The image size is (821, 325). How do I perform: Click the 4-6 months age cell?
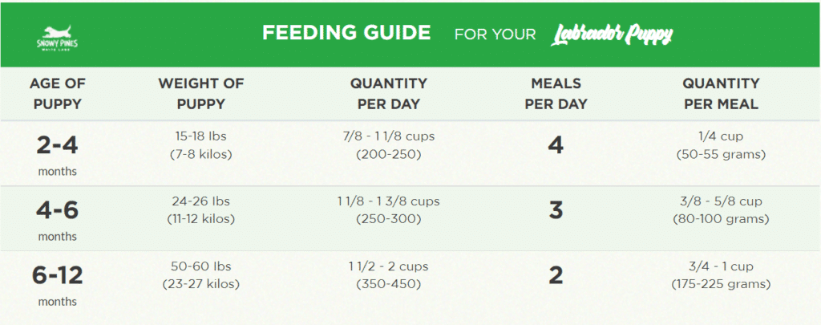pyautogui.click(x=57, y=220)
